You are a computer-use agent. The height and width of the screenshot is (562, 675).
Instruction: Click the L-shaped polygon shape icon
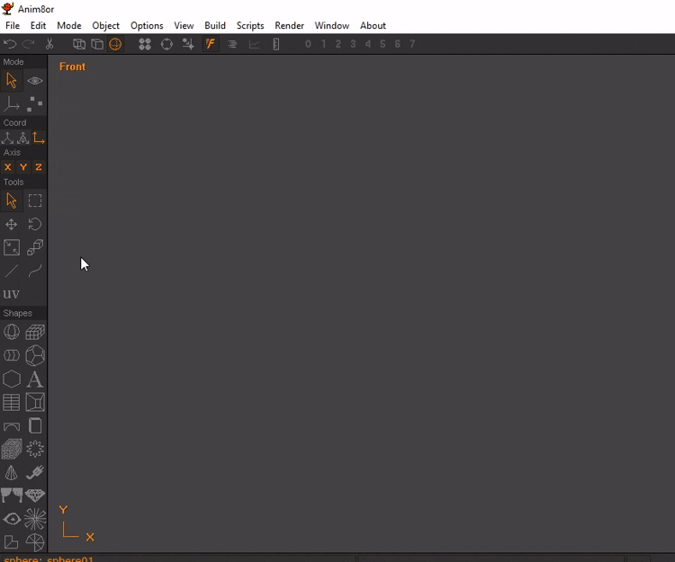(x=11, y=542)
